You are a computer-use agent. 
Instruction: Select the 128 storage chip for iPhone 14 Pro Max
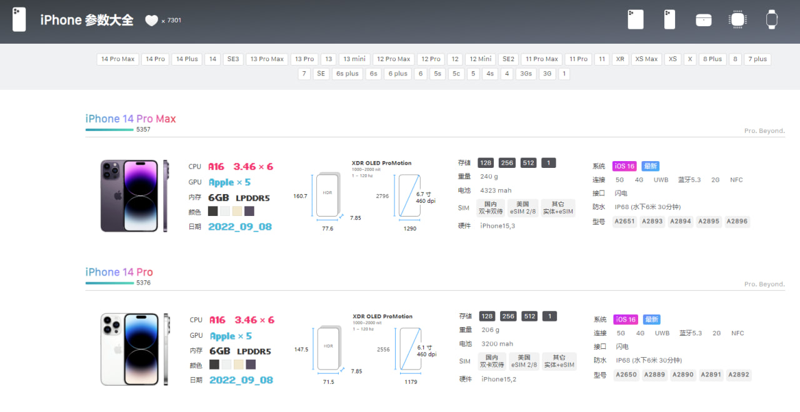486,163
